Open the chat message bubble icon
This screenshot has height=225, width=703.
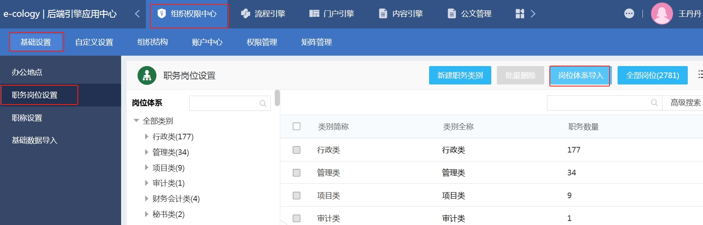629,14
